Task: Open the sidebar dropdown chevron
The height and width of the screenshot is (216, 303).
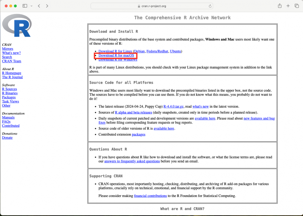Action: point(31,6)
